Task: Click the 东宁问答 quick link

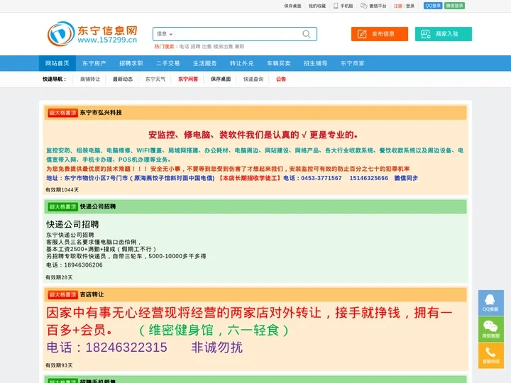Action: pyautogui.click(x=188, y=79)
